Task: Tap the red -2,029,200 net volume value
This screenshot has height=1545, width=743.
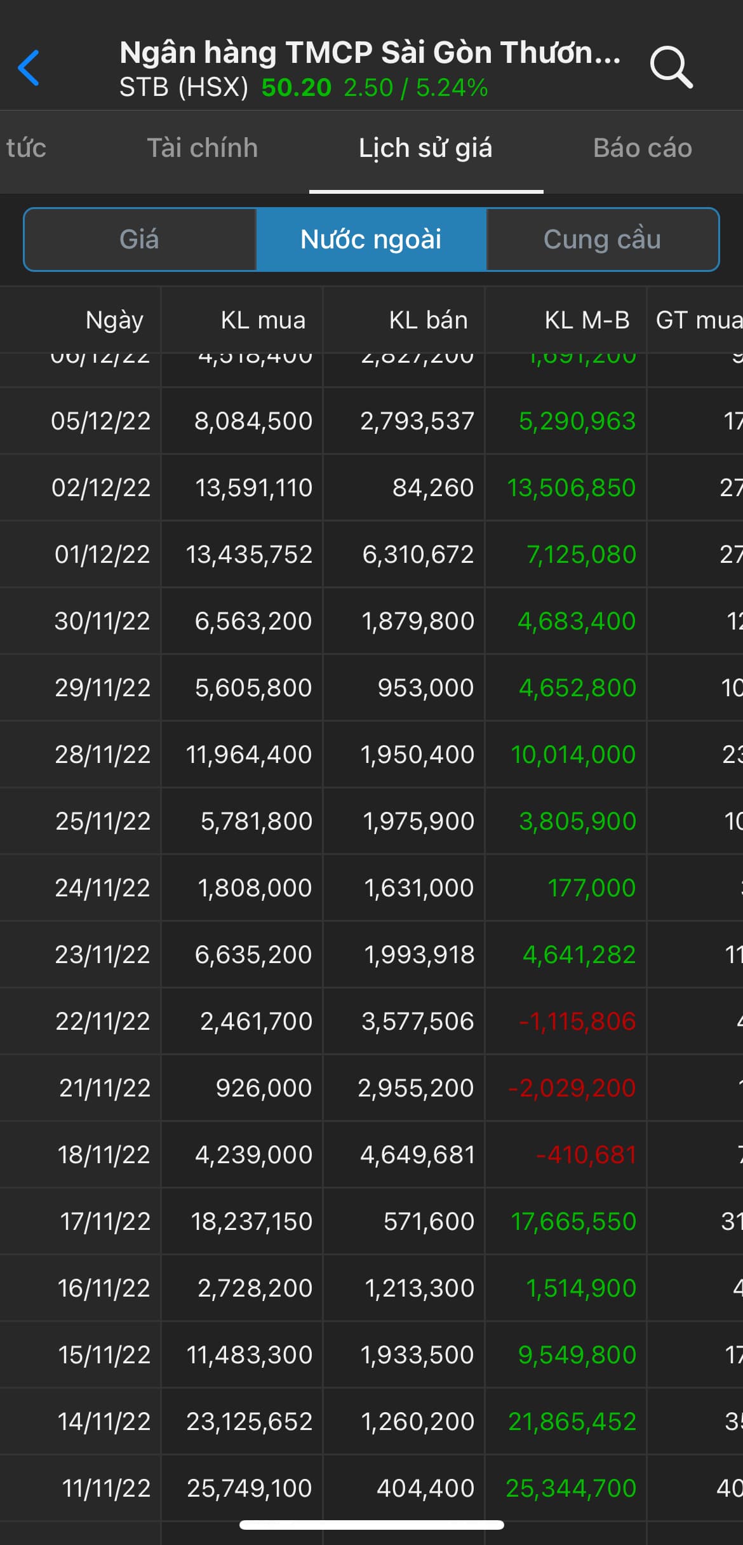Action: coord(572,1088)
